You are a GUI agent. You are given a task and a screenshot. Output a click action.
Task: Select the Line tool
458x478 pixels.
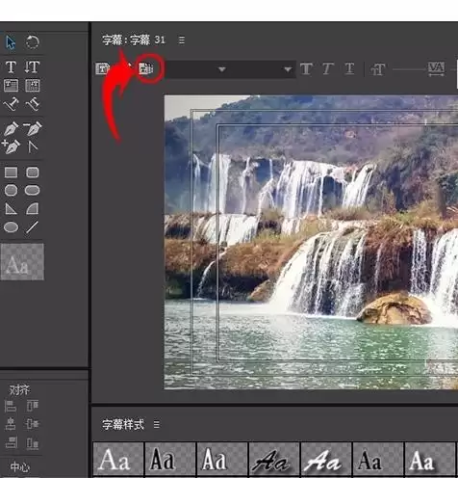point(32,227)
